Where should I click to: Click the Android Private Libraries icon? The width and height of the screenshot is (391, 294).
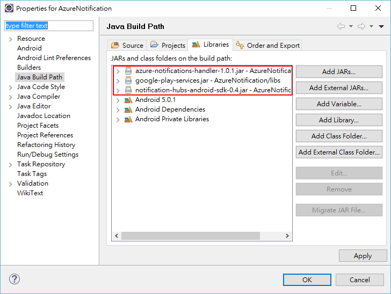[128, 119]
